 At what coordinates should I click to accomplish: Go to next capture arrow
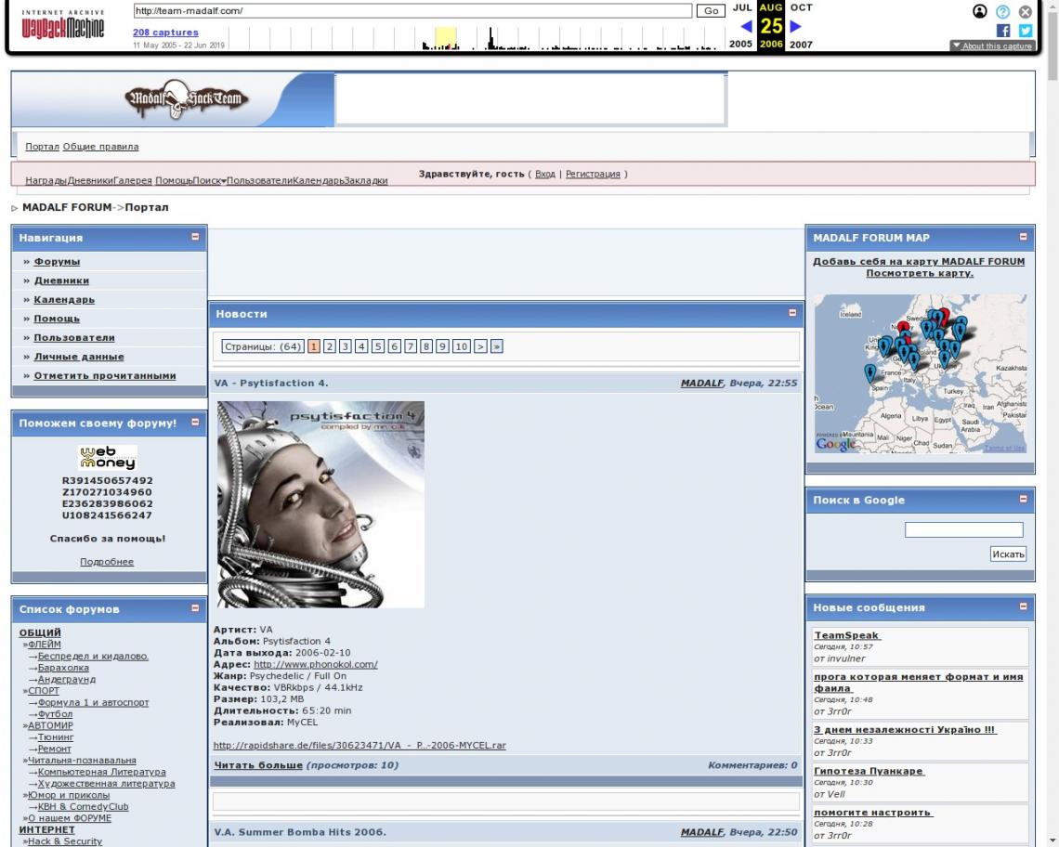(795, 26)
